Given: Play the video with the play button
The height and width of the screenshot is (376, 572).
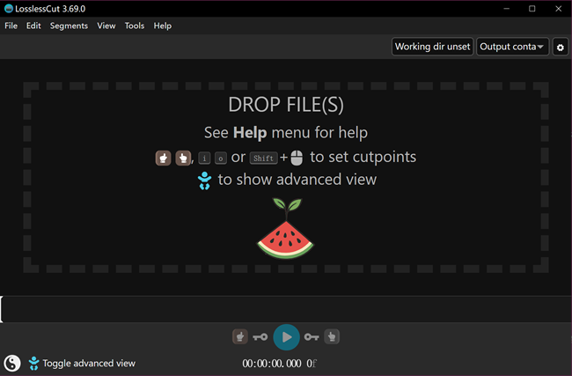Looking at the screenshot, I should point(286,337).
